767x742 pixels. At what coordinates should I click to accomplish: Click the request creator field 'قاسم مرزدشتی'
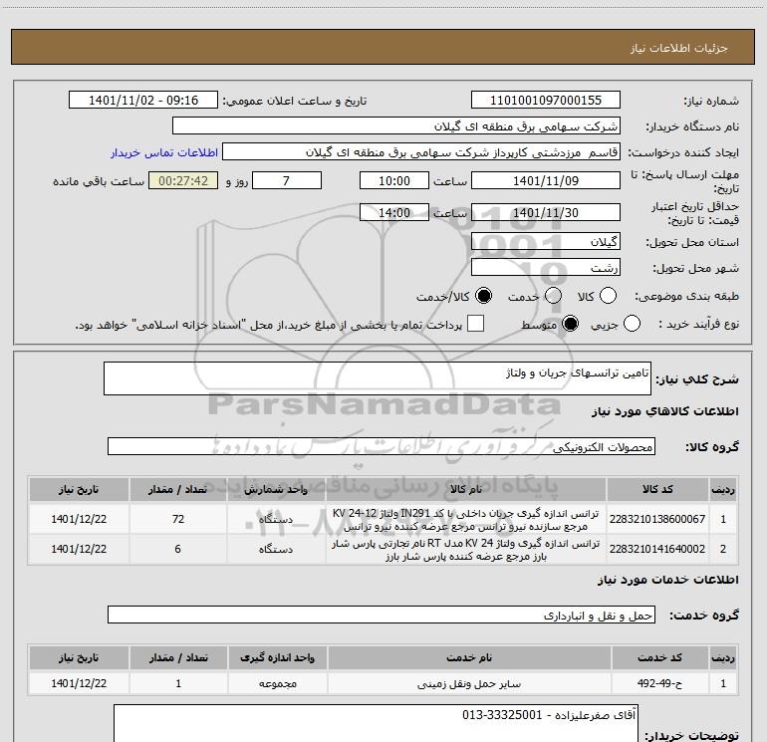[x=421, y=152]
